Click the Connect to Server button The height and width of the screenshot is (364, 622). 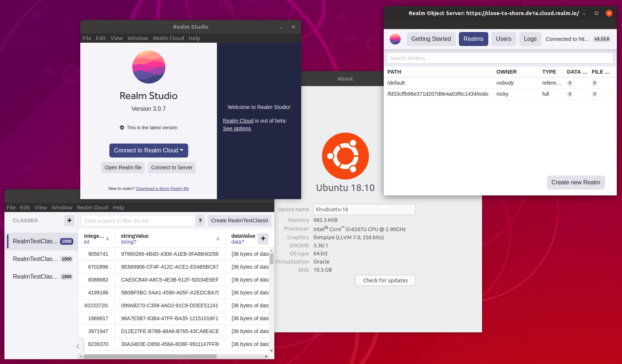pyautogui.click(x=172, y=167)
